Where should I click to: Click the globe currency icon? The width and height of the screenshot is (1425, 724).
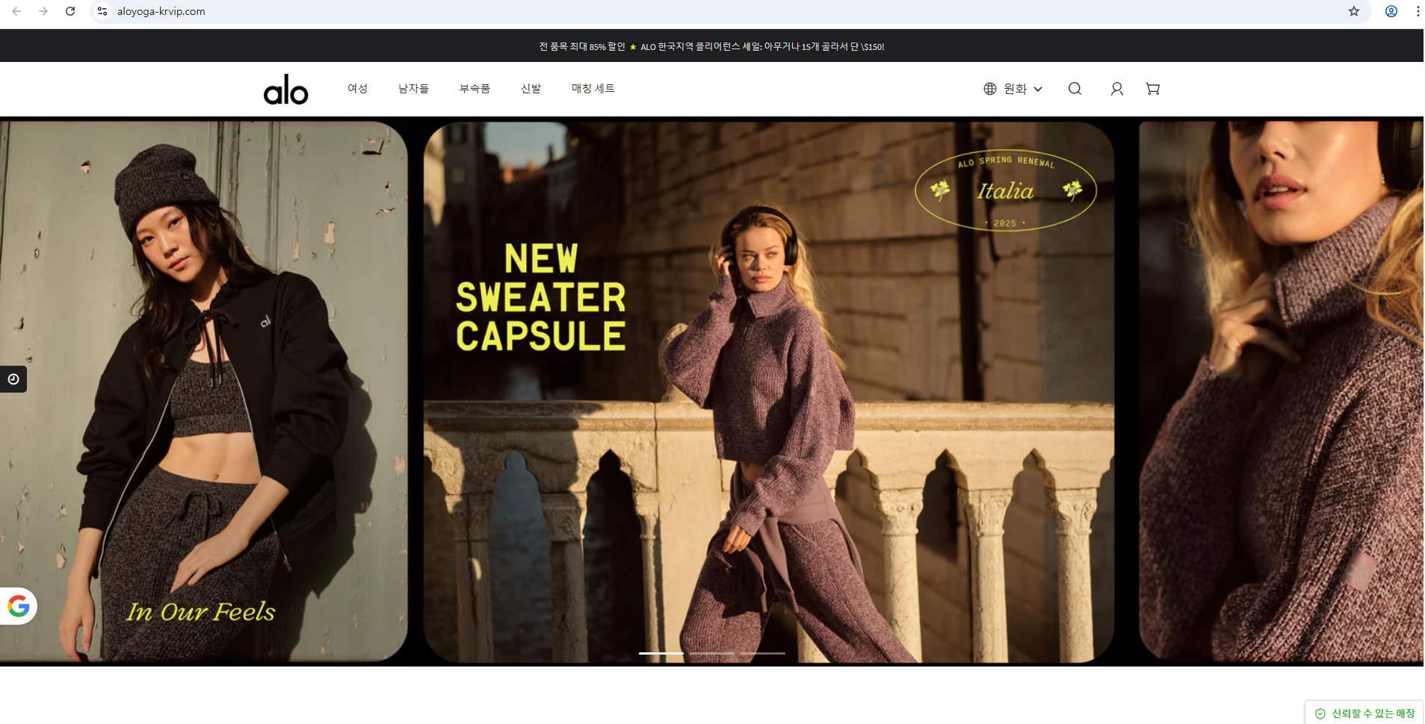click(x=990, y=89)
